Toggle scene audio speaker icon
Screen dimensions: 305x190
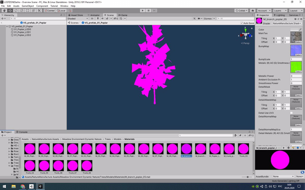click(x=103, y=18)
